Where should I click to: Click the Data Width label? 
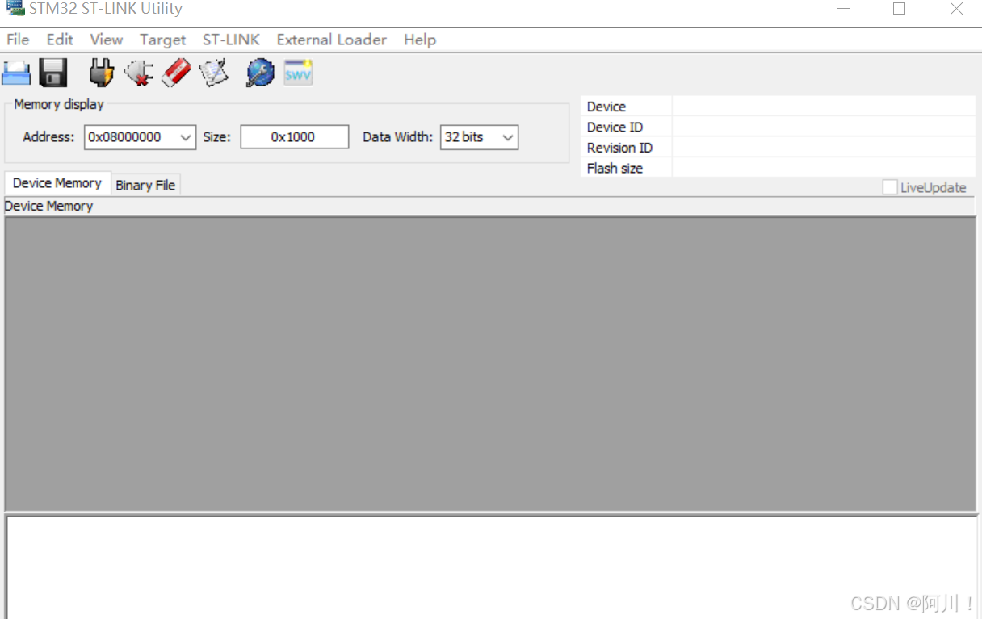(x=397, y=137)
